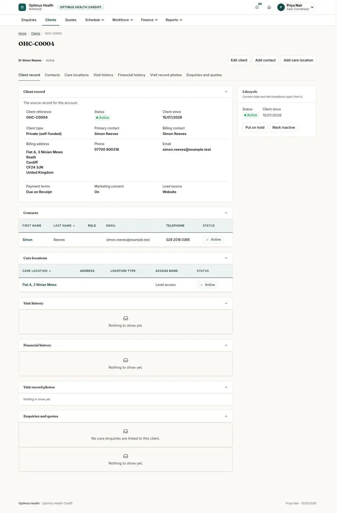
Task: Put the client on hold
Action: click(x=255, y=127)
